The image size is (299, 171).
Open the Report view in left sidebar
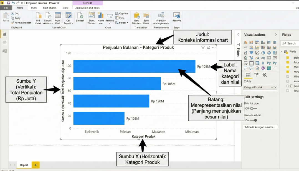[4, 34]
